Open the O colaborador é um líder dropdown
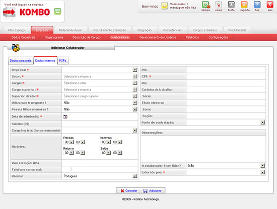This screenshot has height=209, width=277. tap(263, 166)
